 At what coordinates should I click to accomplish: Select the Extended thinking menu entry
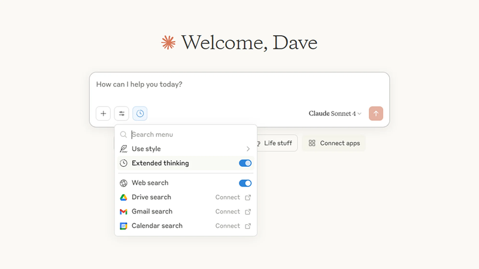click(186, 163)
